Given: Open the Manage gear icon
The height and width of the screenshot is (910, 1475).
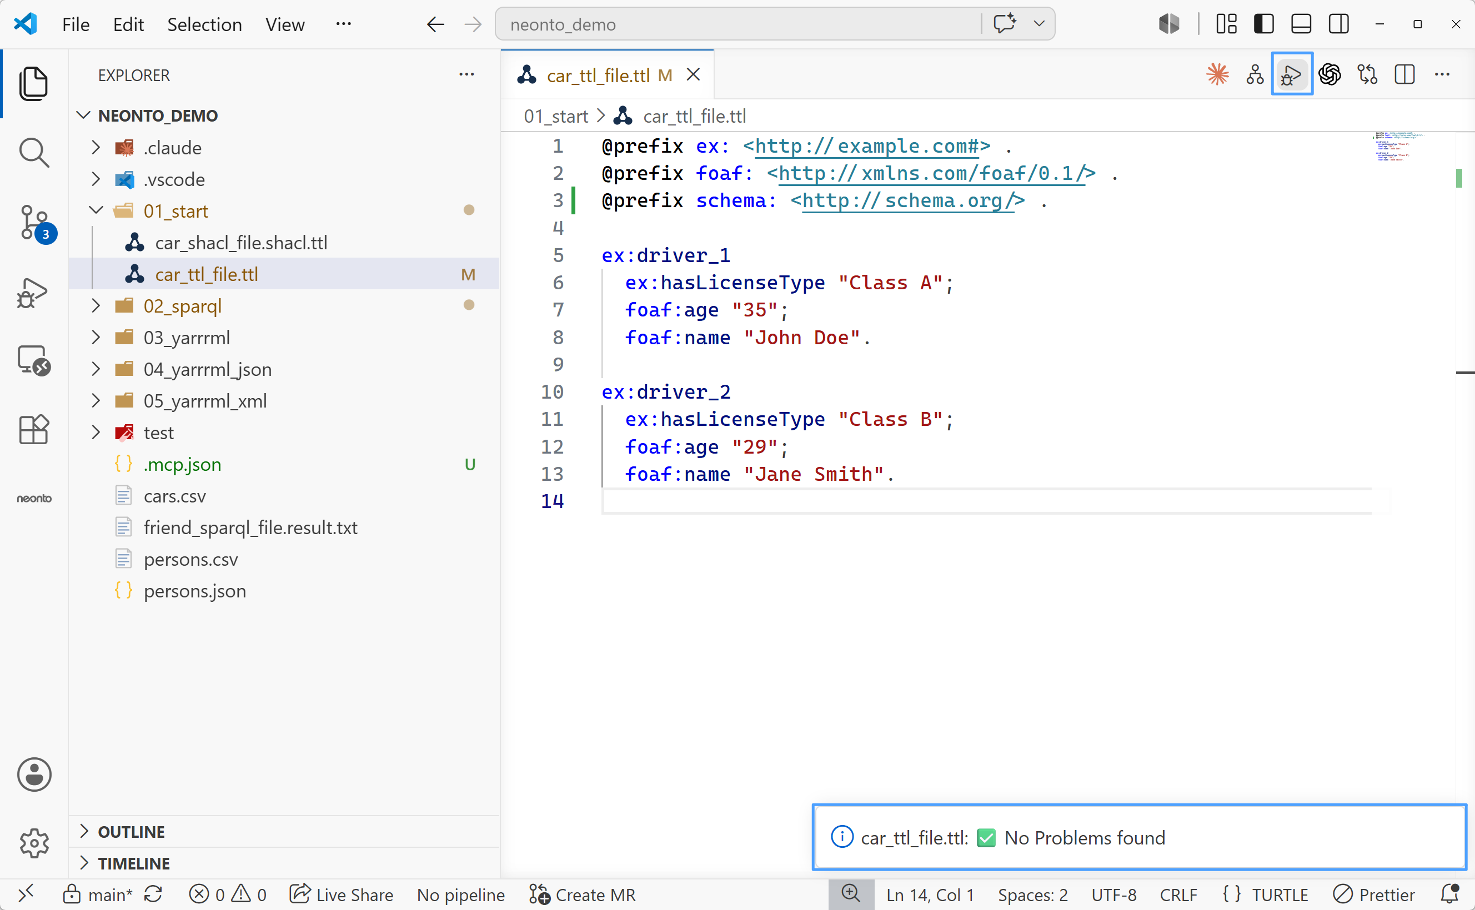Looking at the screenshot, I should click(x=34, y=843).
